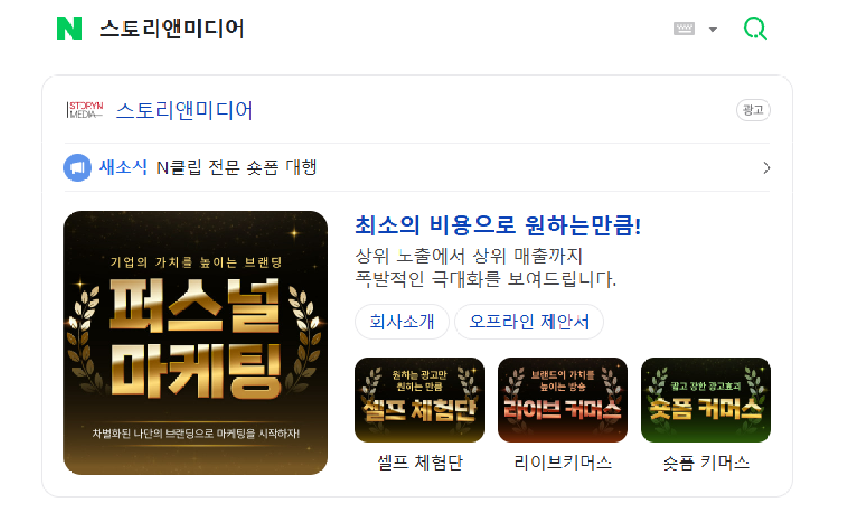Click the green Naver N logo
The width and height of the screenshot is (844, 507).
[69, 29]
